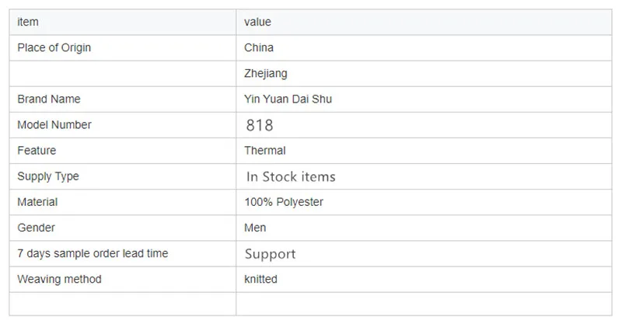Click the "Gender" row label
622x324 pixels.
(x=36, y=228)
